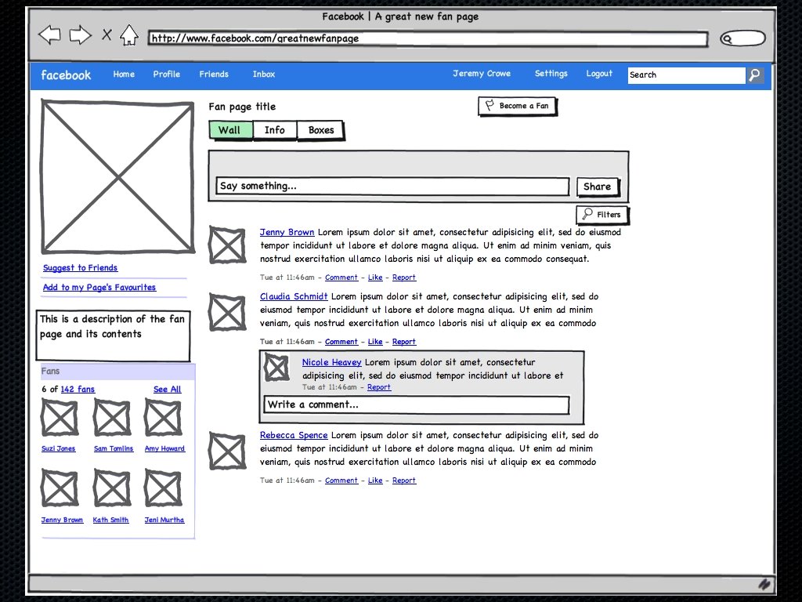Open the fan page profile image placeholder
Image resolution: width=802 pixels, height=602 pixels.
(x=117, y=177)
